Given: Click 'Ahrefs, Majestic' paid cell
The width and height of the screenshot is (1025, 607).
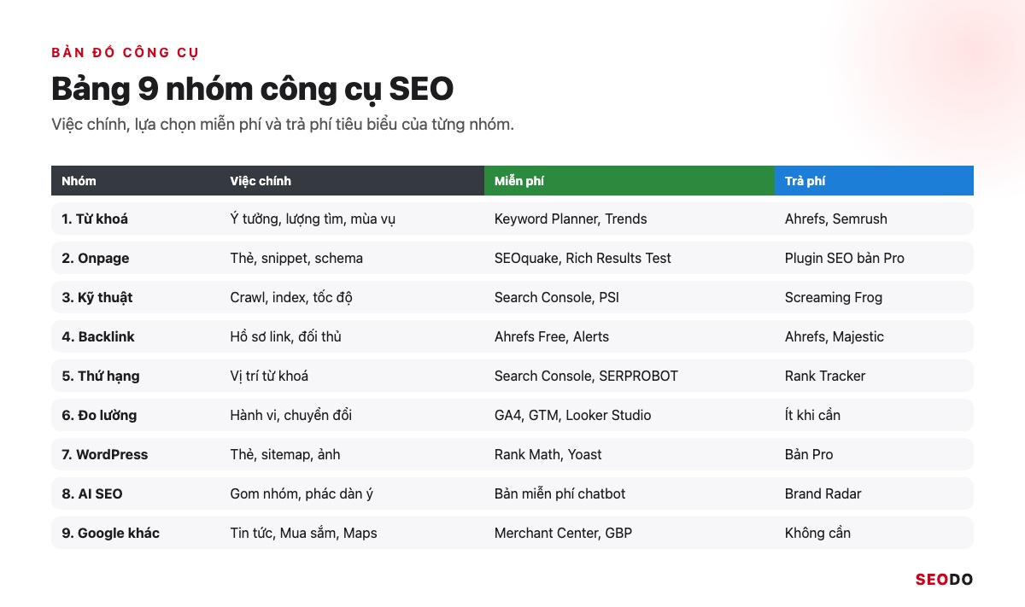Looking at the screenshot, I should point(835,336).
